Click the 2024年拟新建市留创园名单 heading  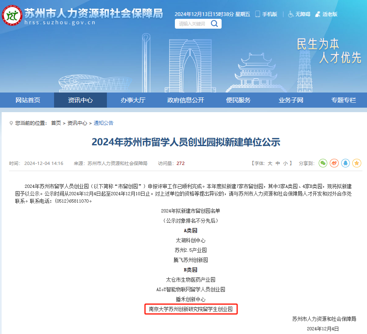click(190, 211)
